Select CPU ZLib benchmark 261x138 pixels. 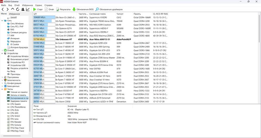pos(15,110)
